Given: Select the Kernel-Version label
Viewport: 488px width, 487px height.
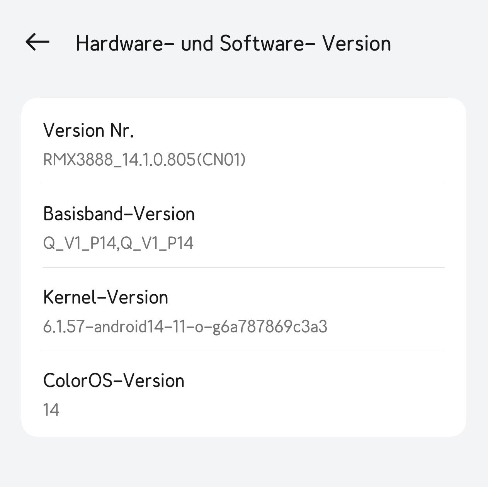Looking at the screenshot, I should (106, 297).
